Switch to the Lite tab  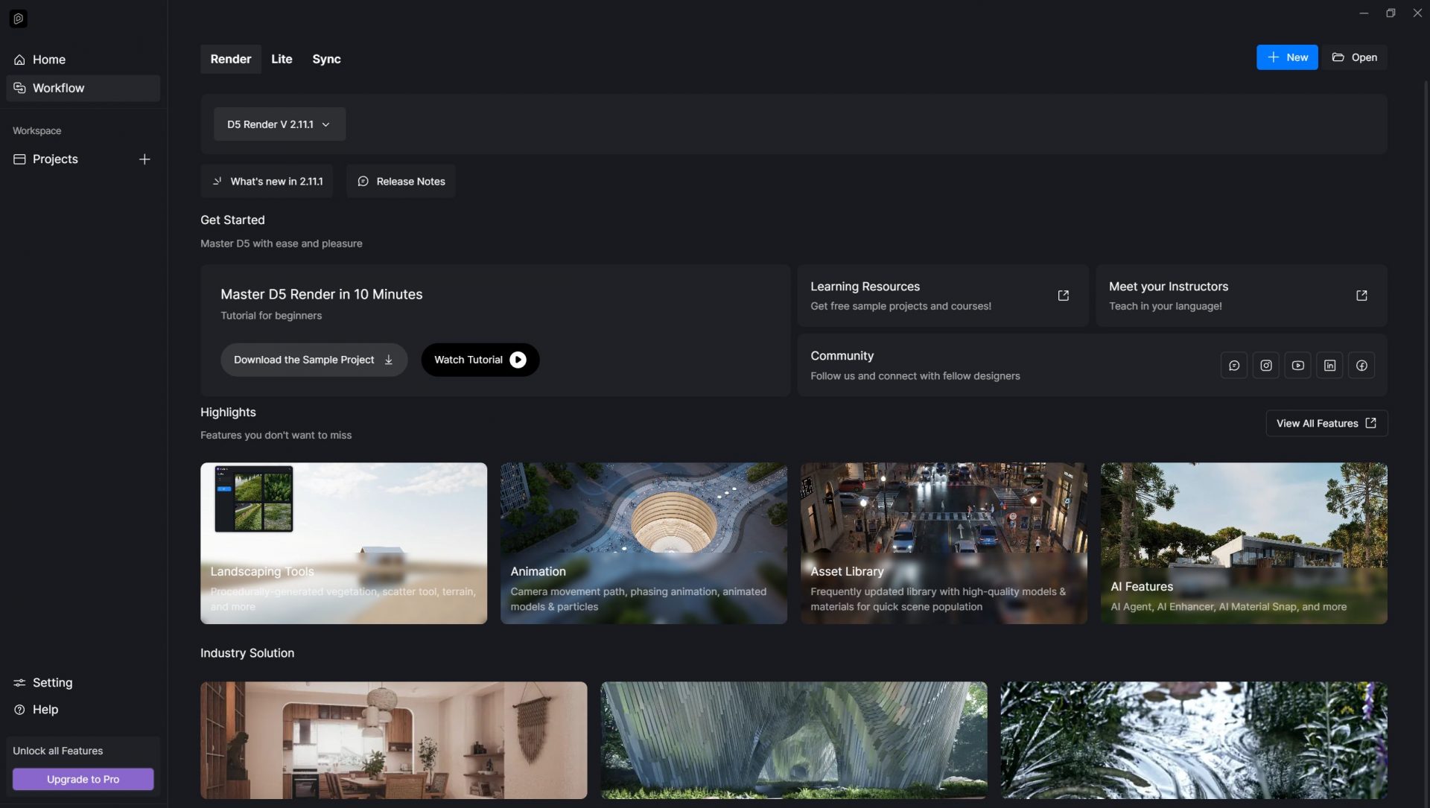click(282, 59)
